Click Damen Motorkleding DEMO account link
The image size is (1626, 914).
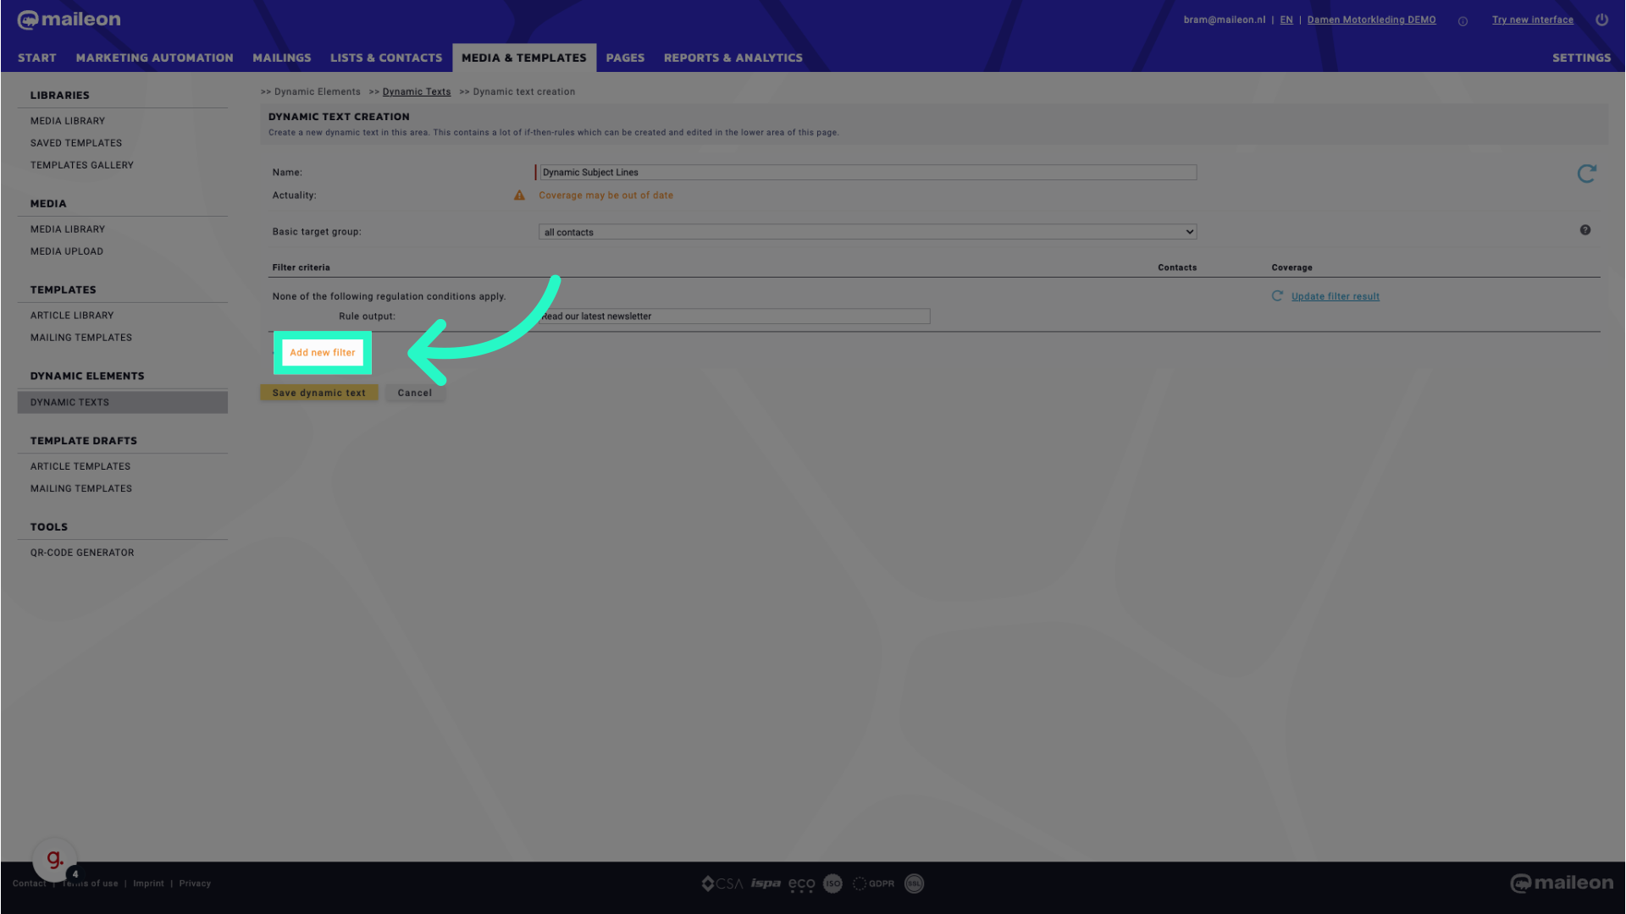click(x=1372, y=19)
